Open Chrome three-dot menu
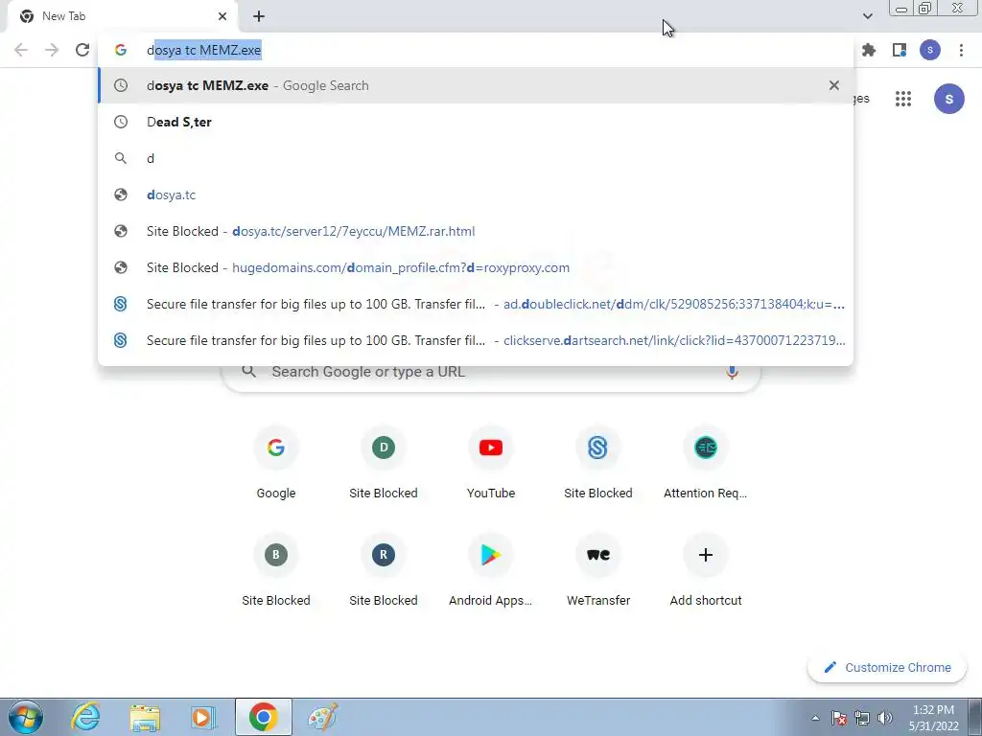Viewport: 982px width, 736px height. click(x=961, y=50)
